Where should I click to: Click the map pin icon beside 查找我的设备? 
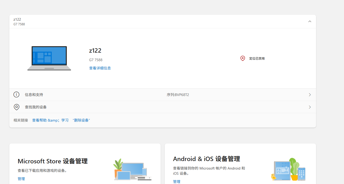tap(17, 107)
